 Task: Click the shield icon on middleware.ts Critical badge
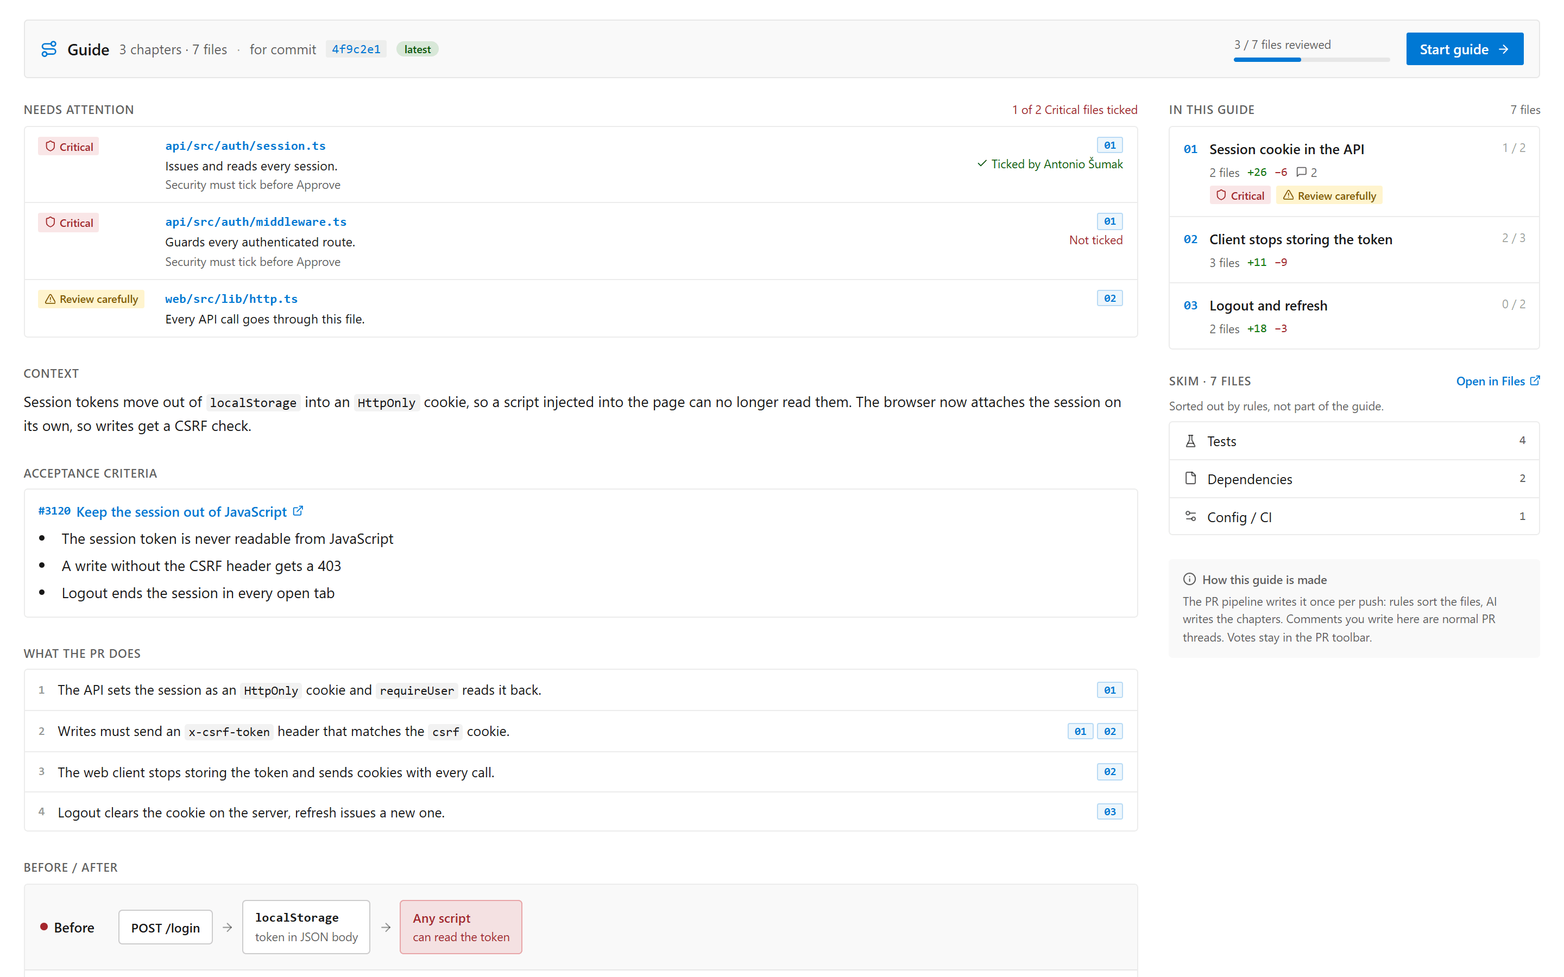tap(51, 223)
